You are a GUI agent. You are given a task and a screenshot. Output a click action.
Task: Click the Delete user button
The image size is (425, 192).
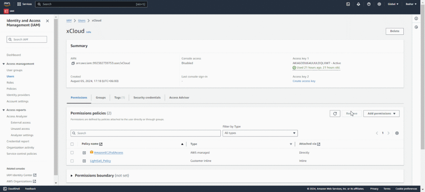tap(394, 31)
